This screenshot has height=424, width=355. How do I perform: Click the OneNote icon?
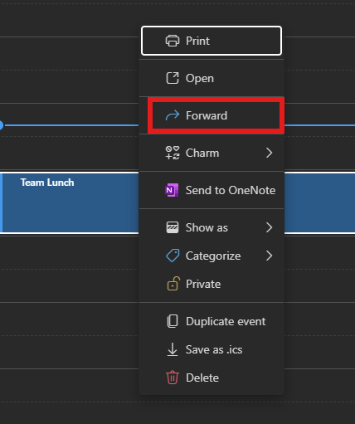tap(172, 190)
